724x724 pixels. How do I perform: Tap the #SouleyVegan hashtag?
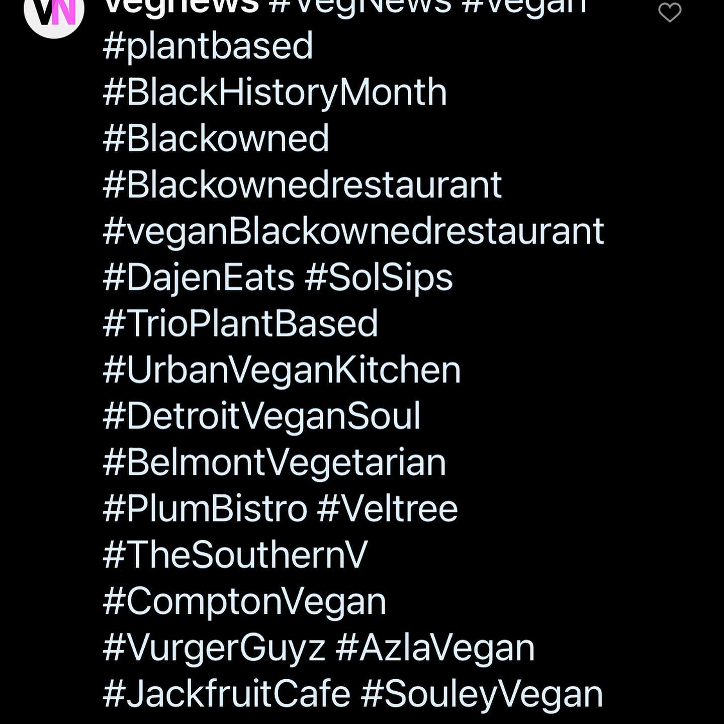pyautogui.click(x=482, y=694)
